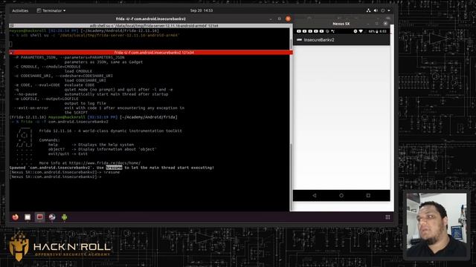
Task: Close the Terminator window with orange button
Action: [288, 19]
